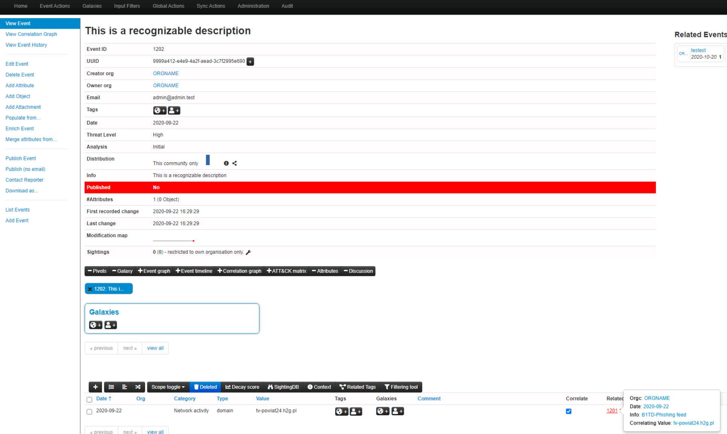Open the Event Actions menu
Screen dimensions: 727x434
tap(55, 6)
